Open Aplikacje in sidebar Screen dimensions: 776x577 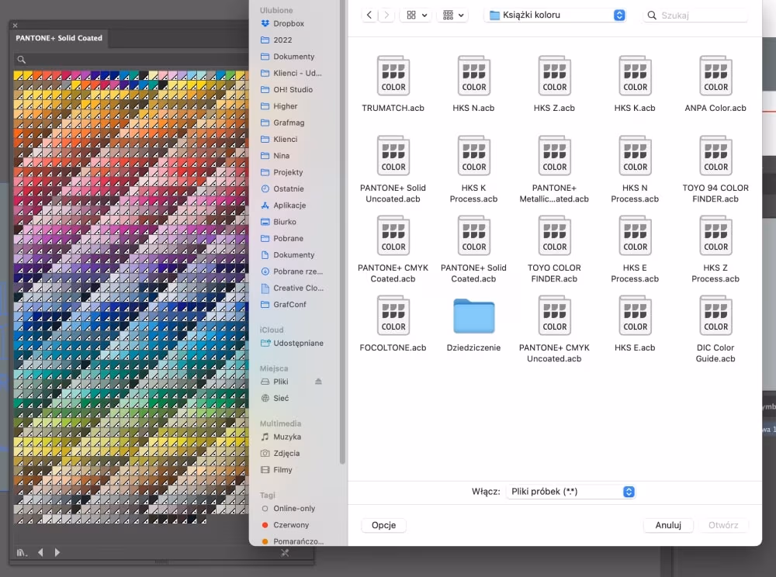click(x=289, y=206)
